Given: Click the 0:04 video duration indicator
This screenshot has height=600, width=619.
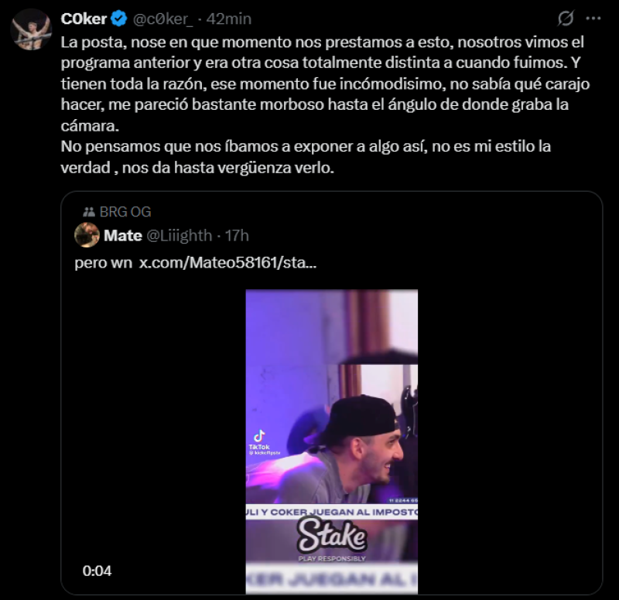Looking at the screenshot, I should (97, 571).
